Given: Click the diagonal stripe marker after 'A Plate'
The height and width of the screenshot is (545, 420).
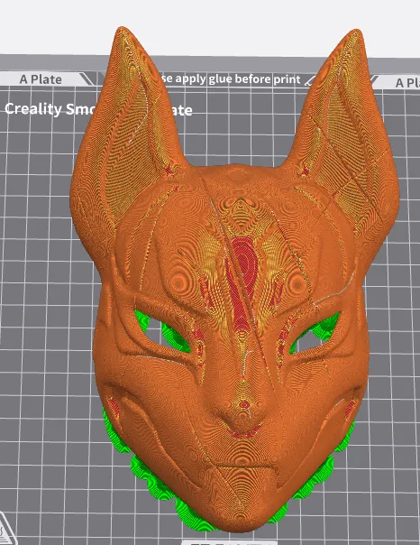Looking at the screenshot, I should click(87, 79).
